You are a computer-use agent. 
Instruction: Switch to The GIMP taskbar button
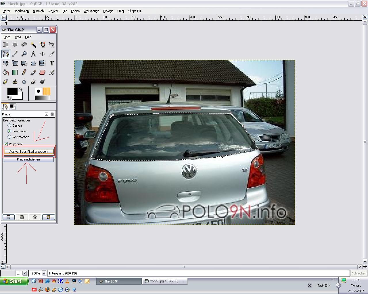pos(119,281)
